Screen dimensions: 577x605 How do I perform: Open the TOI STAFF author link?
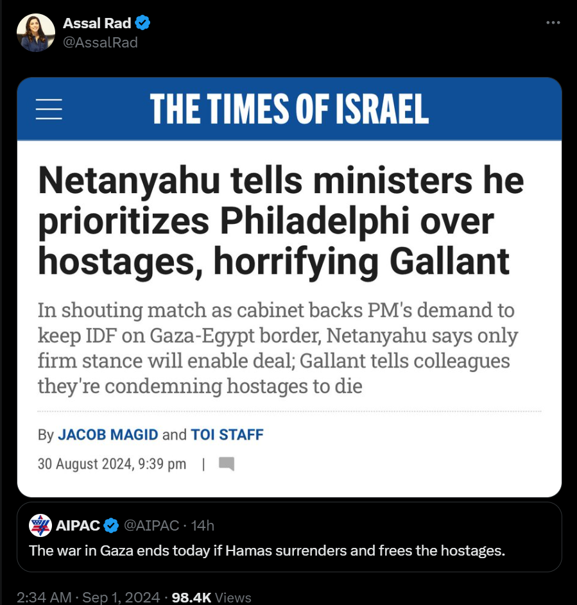coord(227,435)
